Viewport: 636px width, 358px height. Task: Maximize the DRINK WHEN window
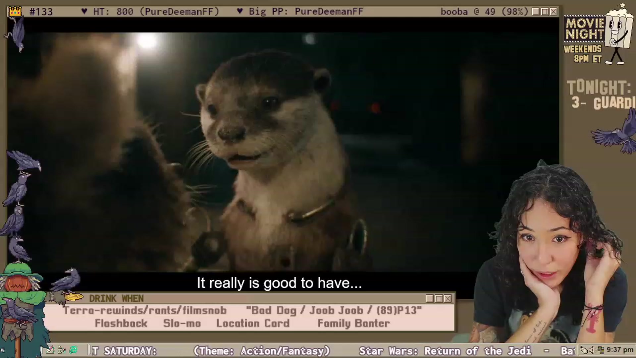coord(439,299)
